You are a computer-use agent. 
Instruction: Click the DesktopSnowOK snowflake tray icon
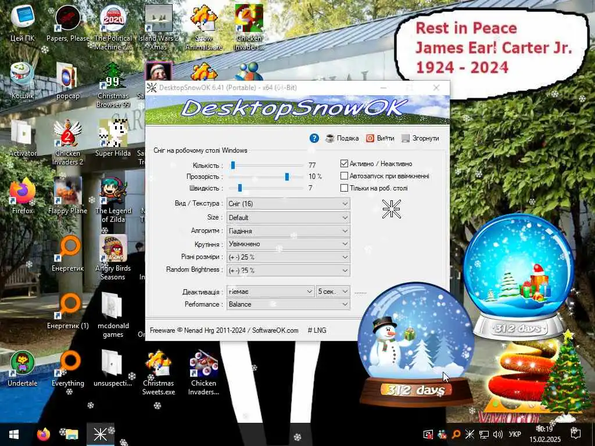click(x=469, y=434)
